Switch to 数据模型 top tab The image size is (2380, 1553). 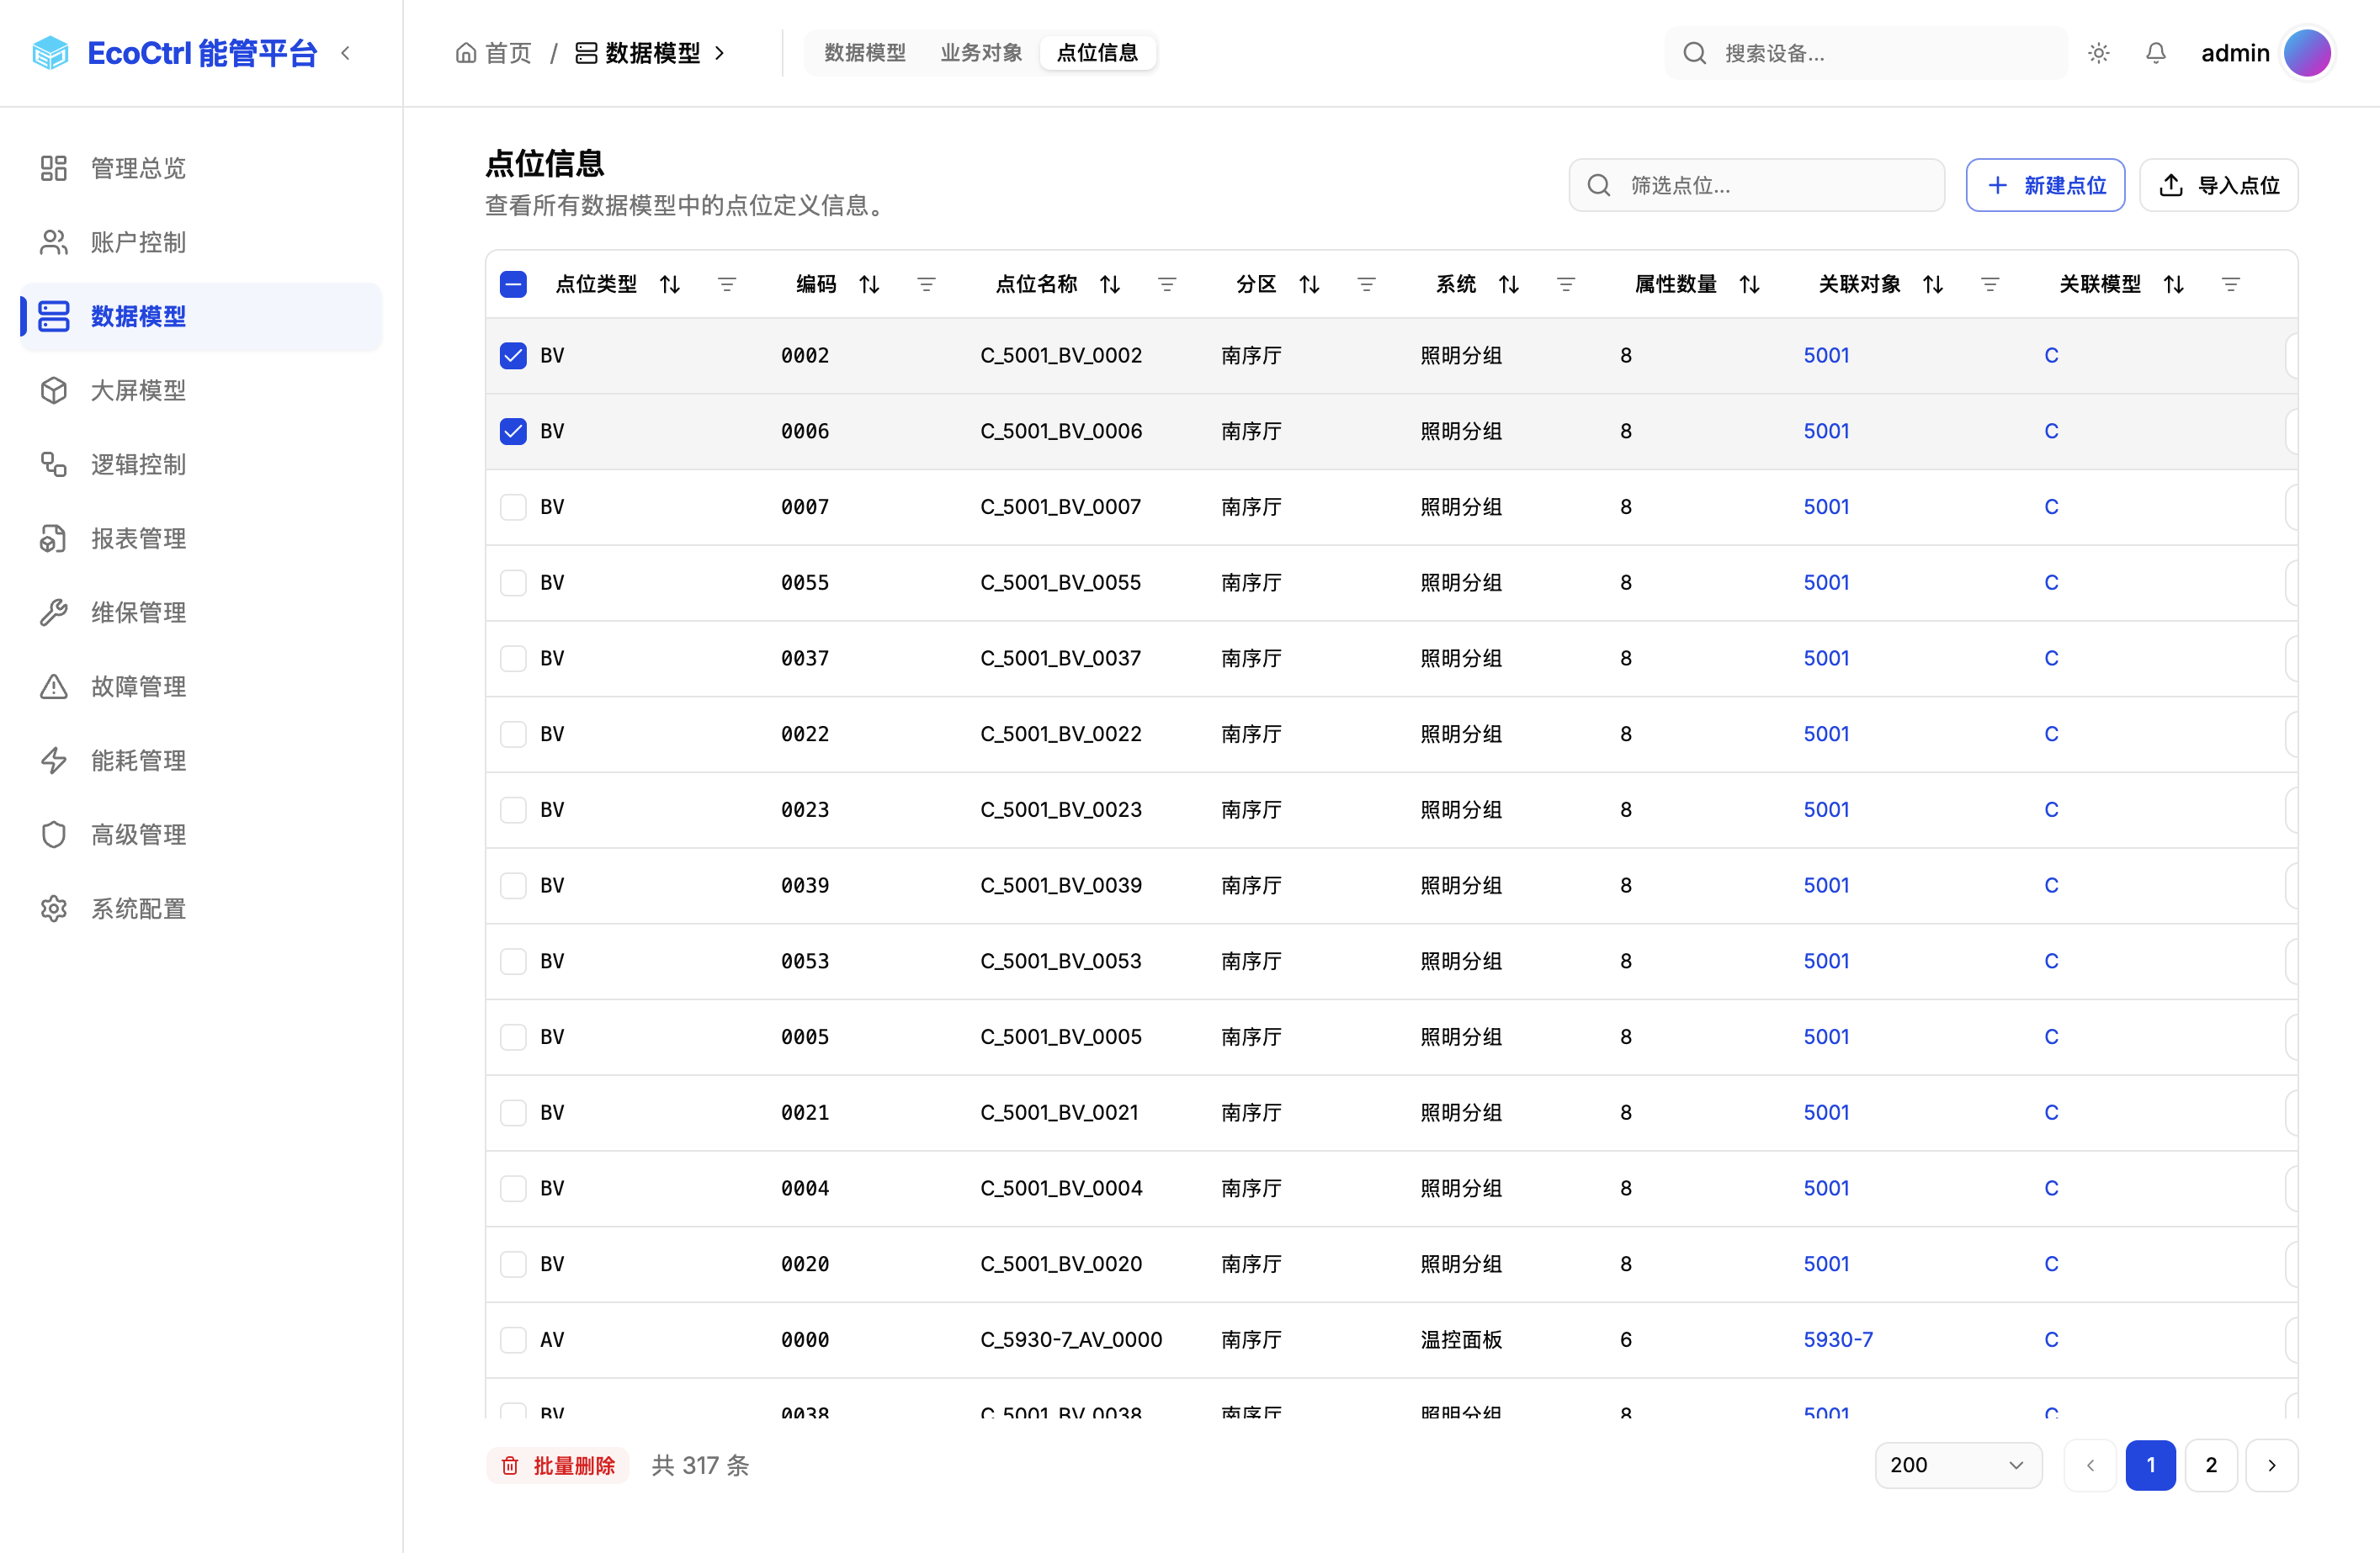(x=864, y=53)
